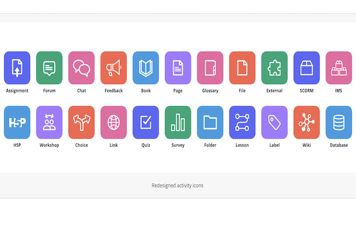Select the Choice forked-arrows icon
This screenshot has height=237, width=356.
tap(81, 122)
